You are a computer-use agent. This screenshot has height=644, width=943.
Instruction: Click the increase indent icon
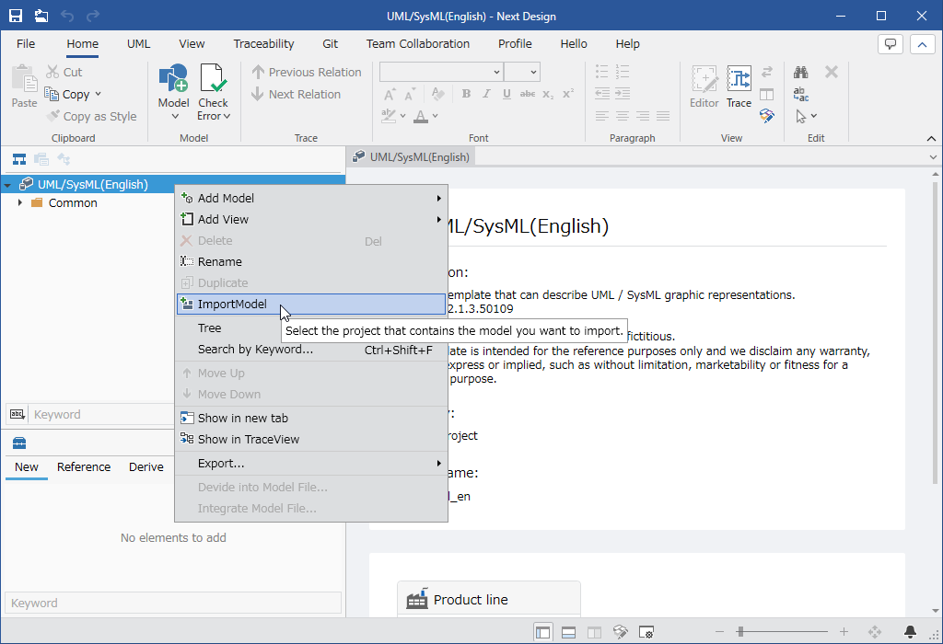[623, 93]
